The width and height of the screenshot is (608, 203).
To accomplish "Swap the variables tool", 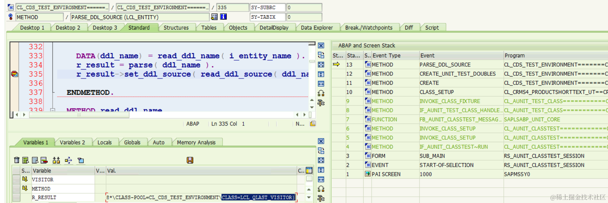I will point(321,151).
